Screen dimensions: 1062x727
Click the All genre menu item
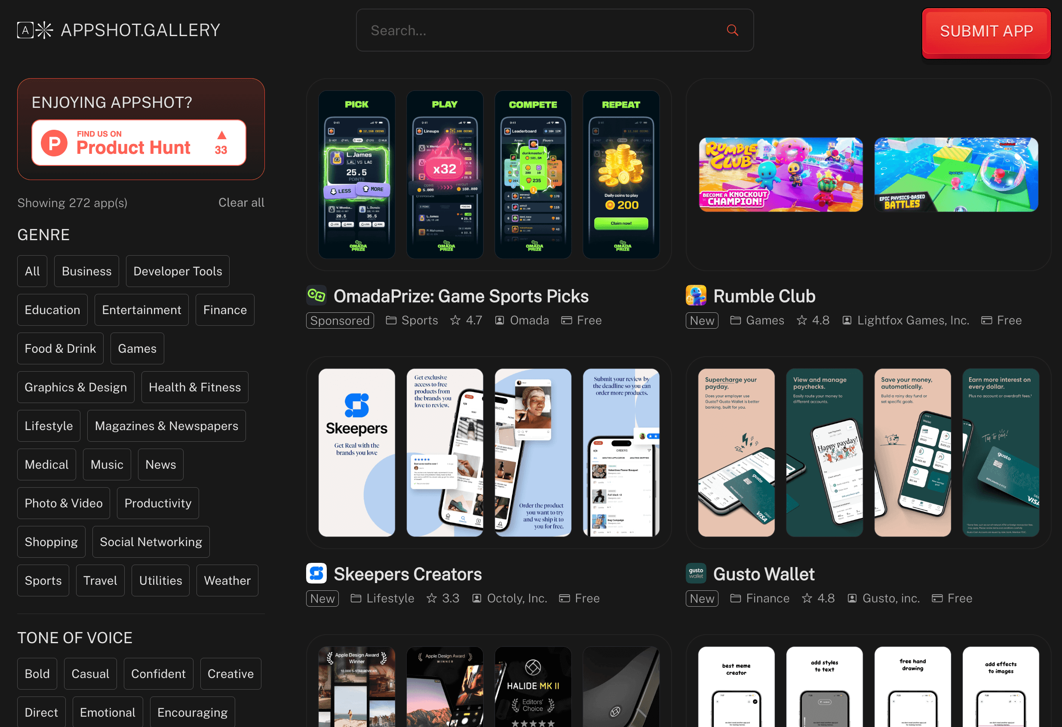coord(32,271)
